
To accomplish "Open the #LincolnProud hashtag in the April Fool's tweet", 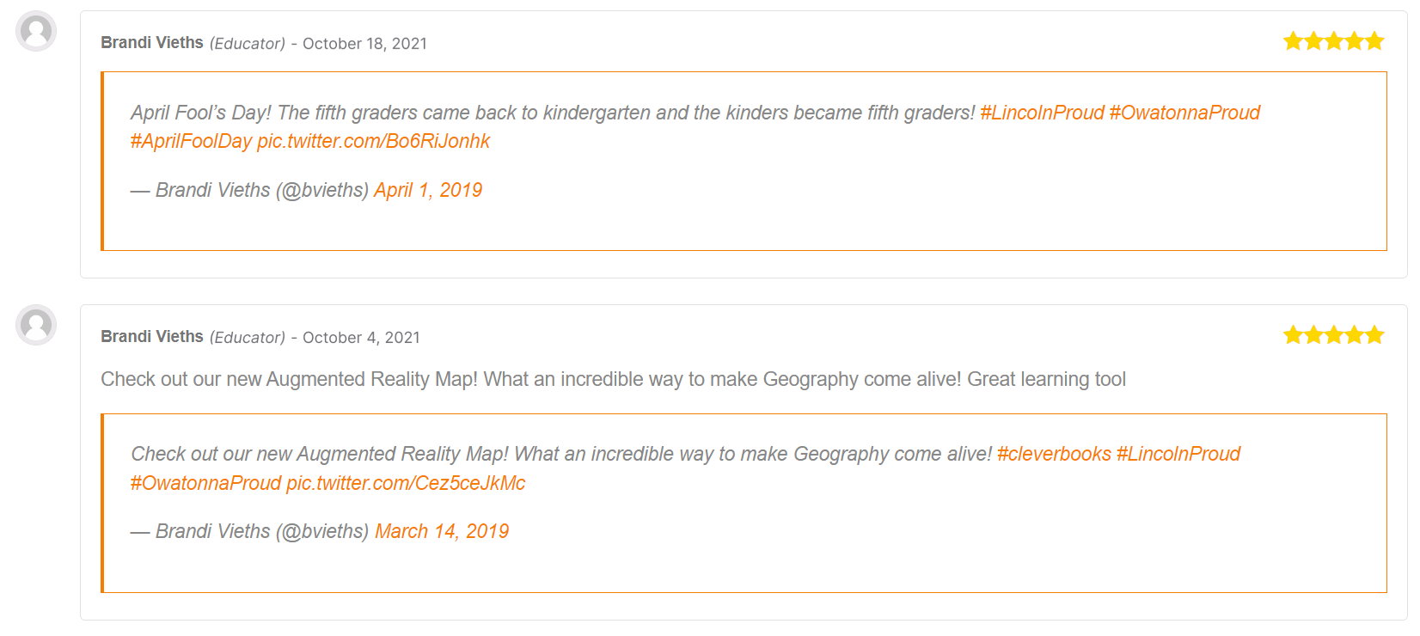I will (1042, 113).
